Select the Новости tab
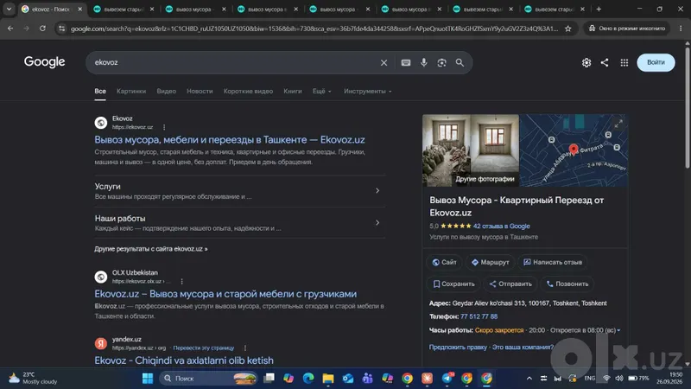691x389 pixels. pos(200,92)
